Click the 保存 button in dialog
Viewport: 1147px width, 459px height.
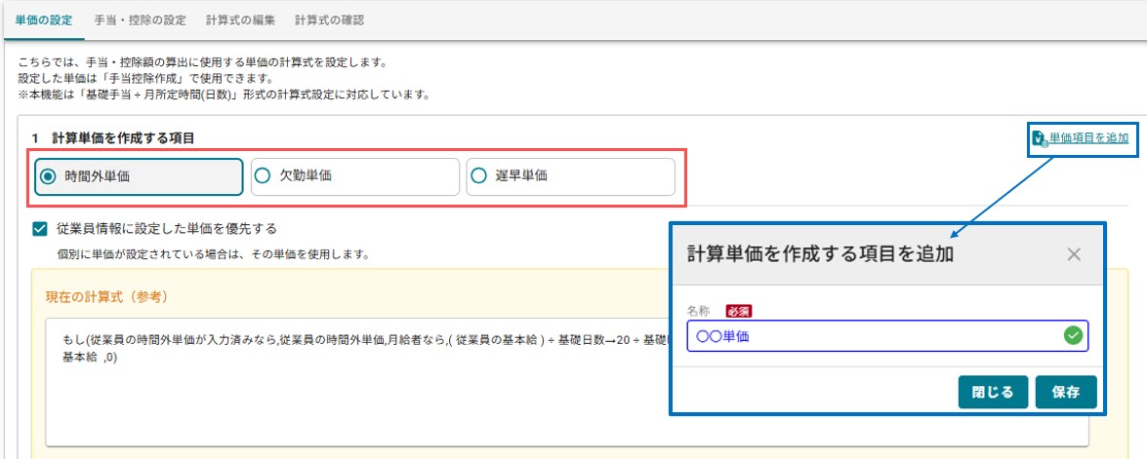point(1066,392)
